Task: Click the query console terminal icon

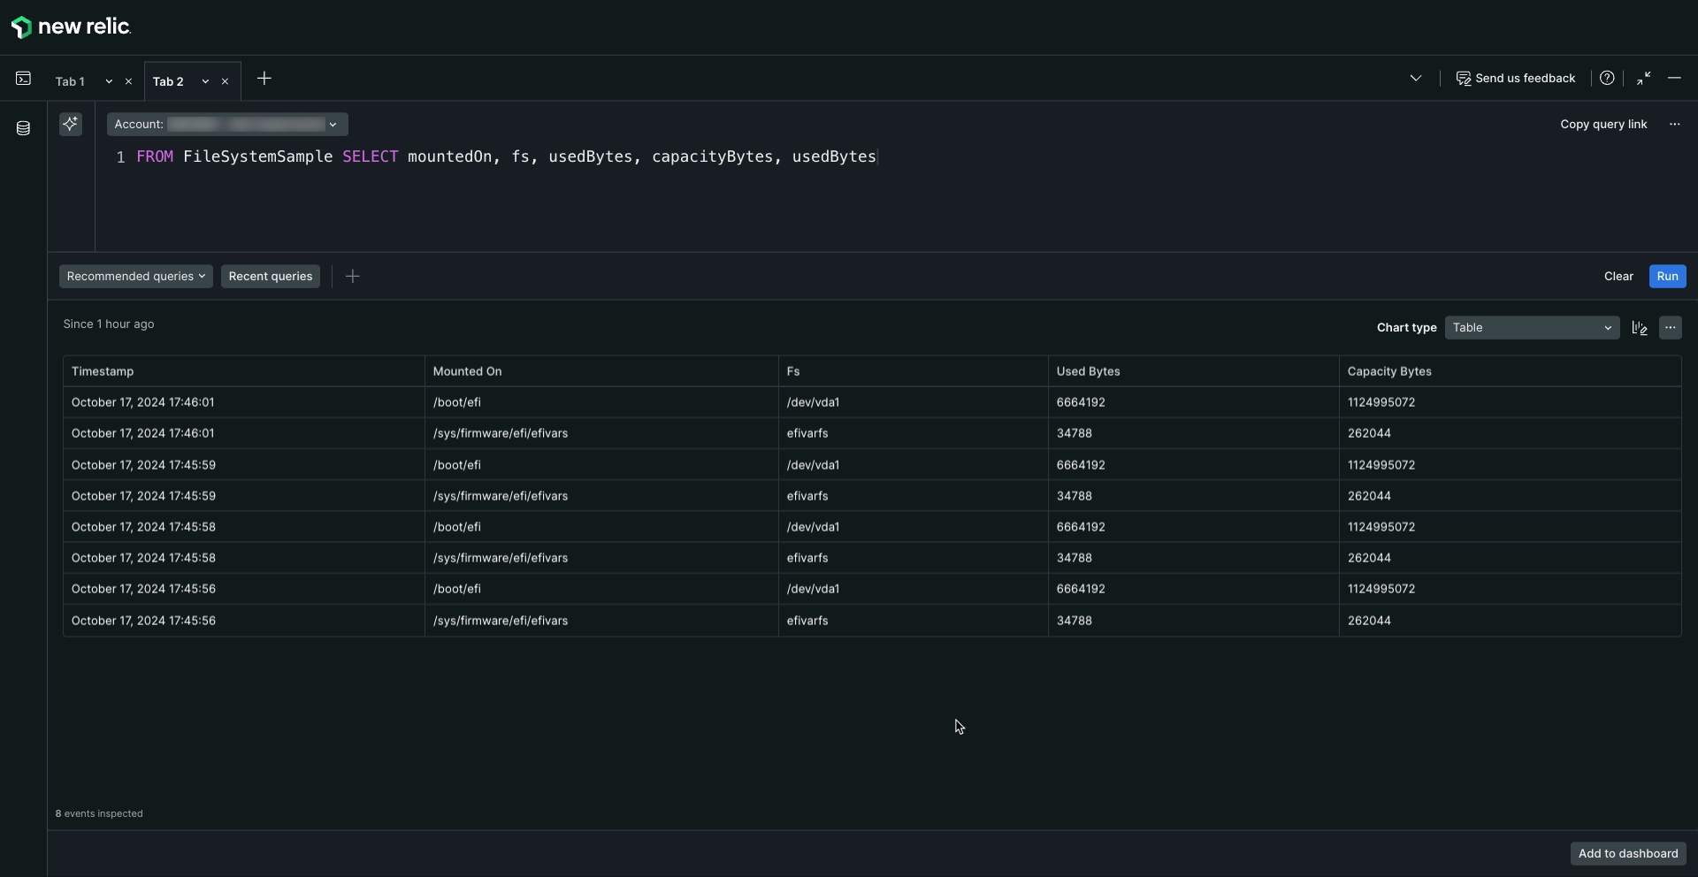Action: coord(24,79)
